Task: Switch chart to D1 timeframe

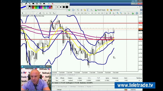Action: pyautogui.click(x=96, y=13)
